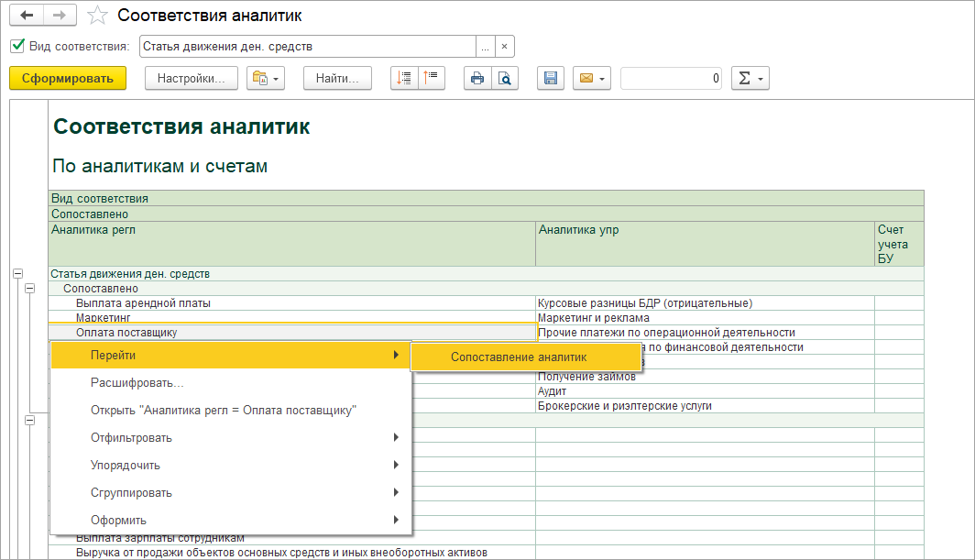
Task: Open the Отфильтровать submenu
Action: pos(231,437)
